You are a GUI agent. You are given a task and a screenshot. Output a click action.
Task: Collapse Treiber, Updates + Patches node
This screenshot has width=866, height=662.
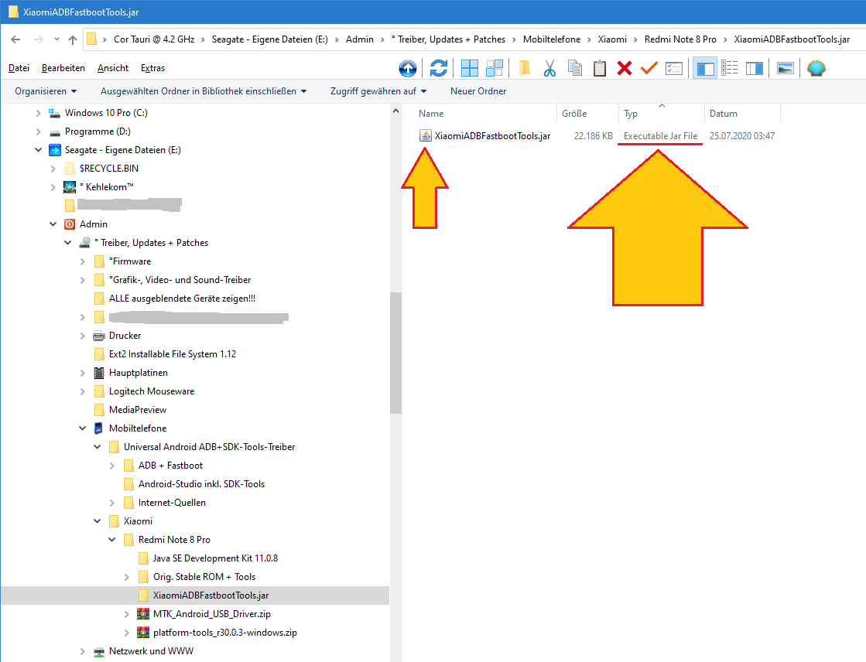click(68, 242)
